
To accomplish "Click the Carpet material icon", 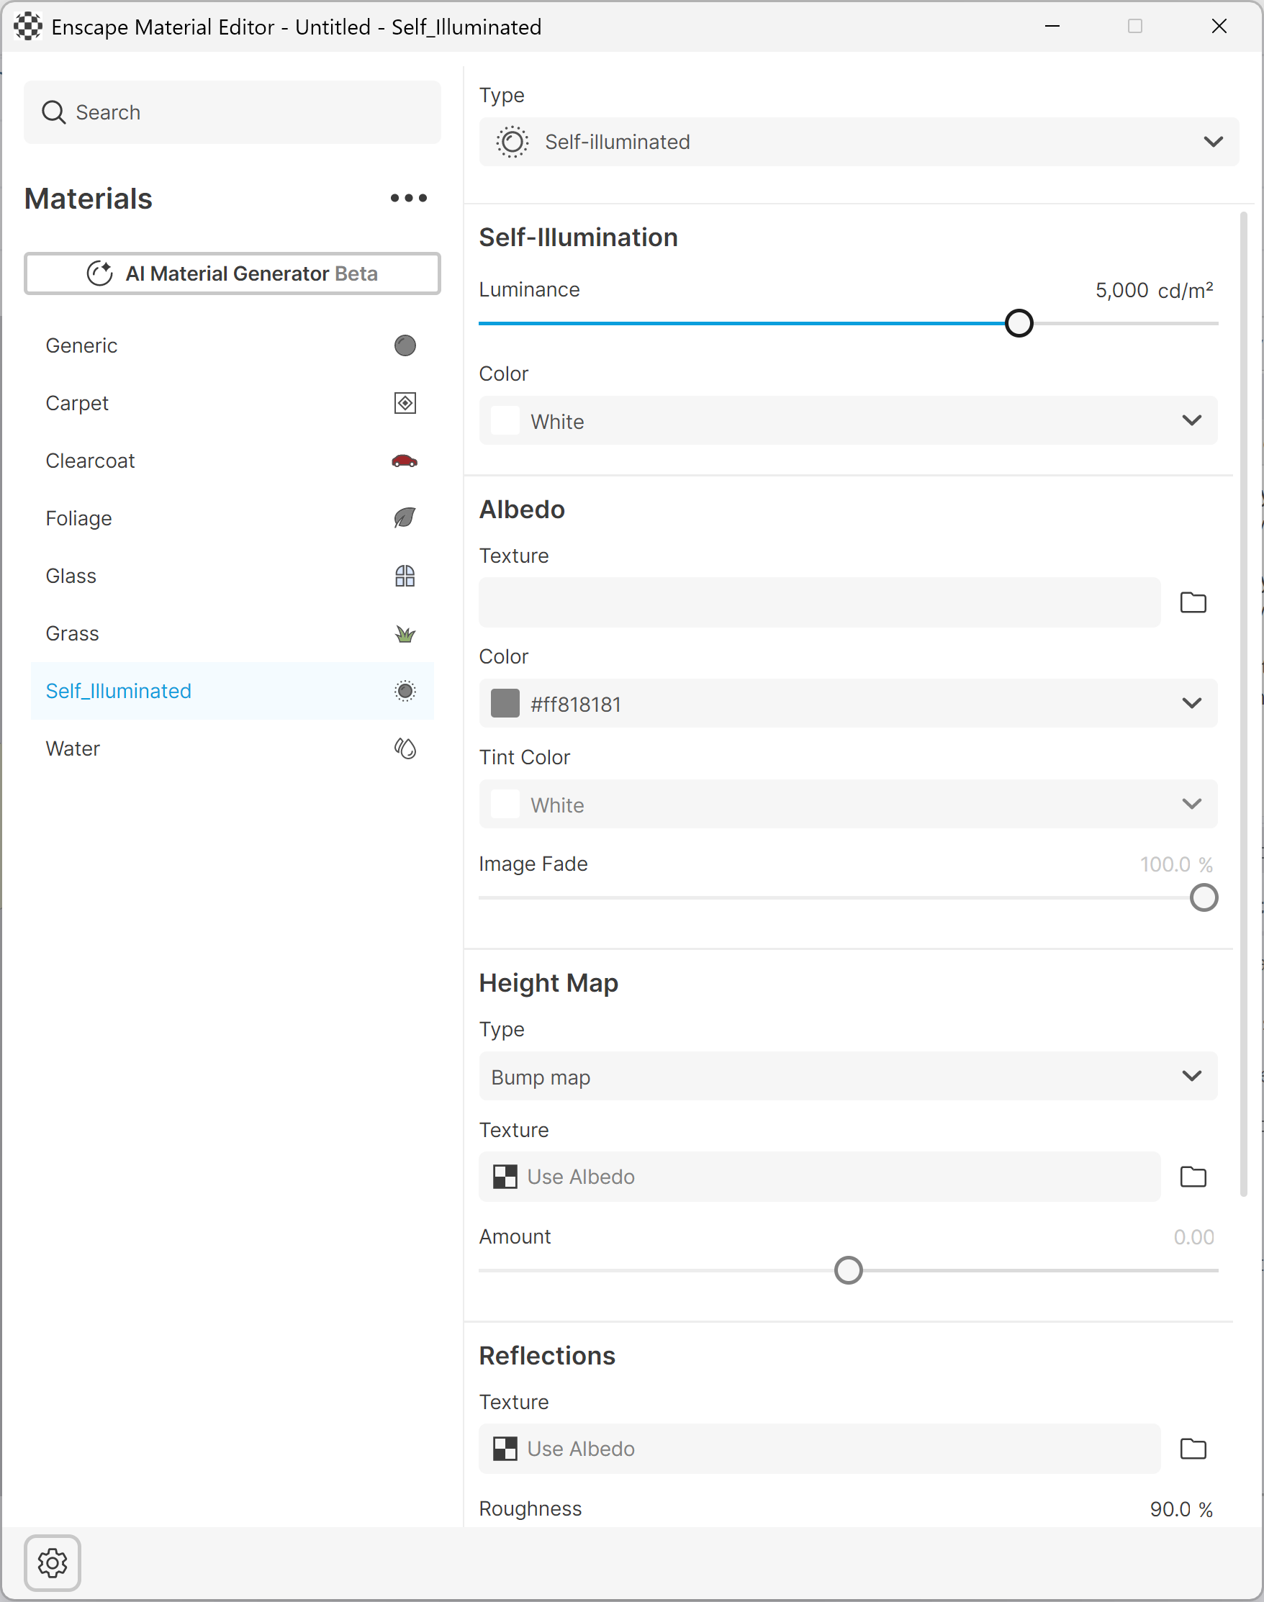I will pos(405,403).
